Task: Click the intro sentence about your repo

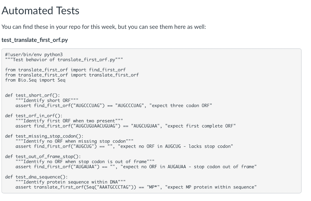Action: coord(104,27)
